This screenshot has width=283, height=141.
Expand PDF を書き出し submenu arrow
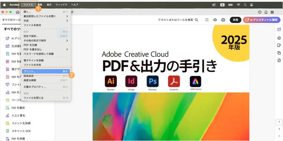point(67,49)
